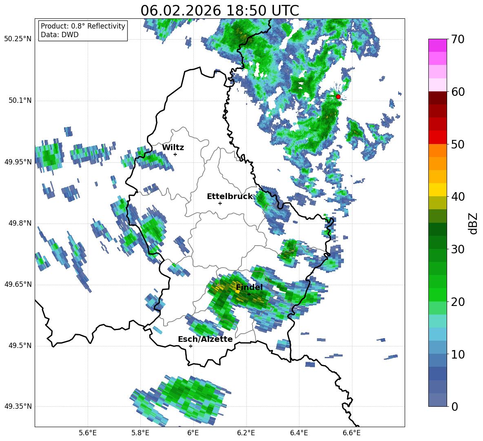The image size is (483, 441).
Task: Click the 6.6°E longitude tick label
Action: 352,433
